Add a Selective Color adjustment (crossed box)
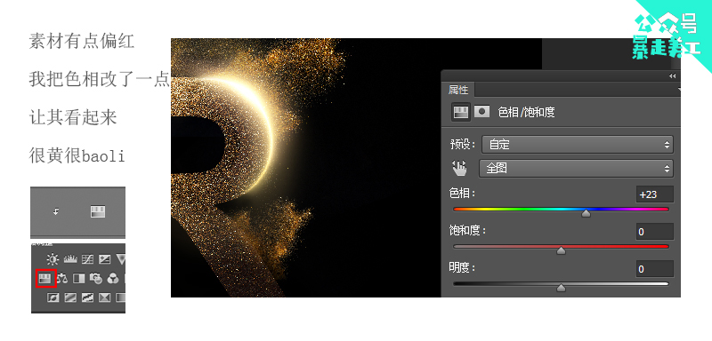 pos(105,297)
